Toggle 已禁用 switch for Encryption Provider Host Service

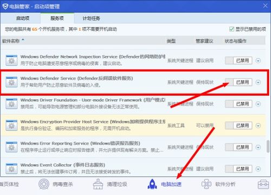[238, 126]
